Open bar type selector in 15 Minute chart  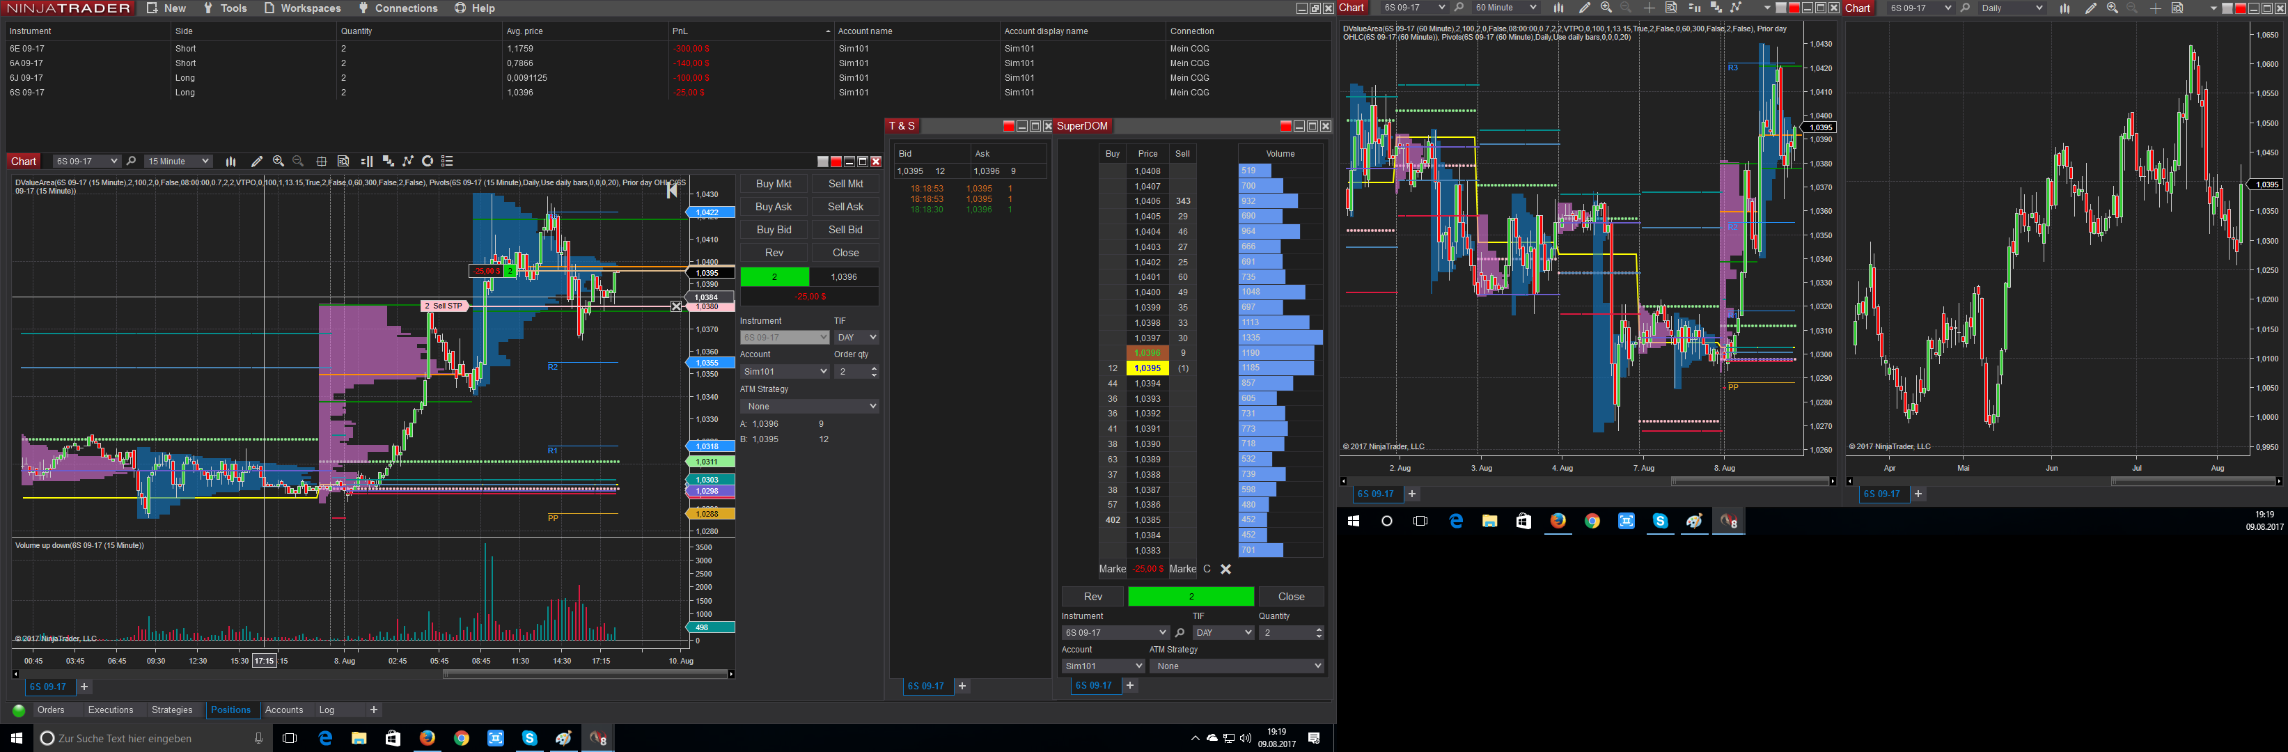point(231,162)
